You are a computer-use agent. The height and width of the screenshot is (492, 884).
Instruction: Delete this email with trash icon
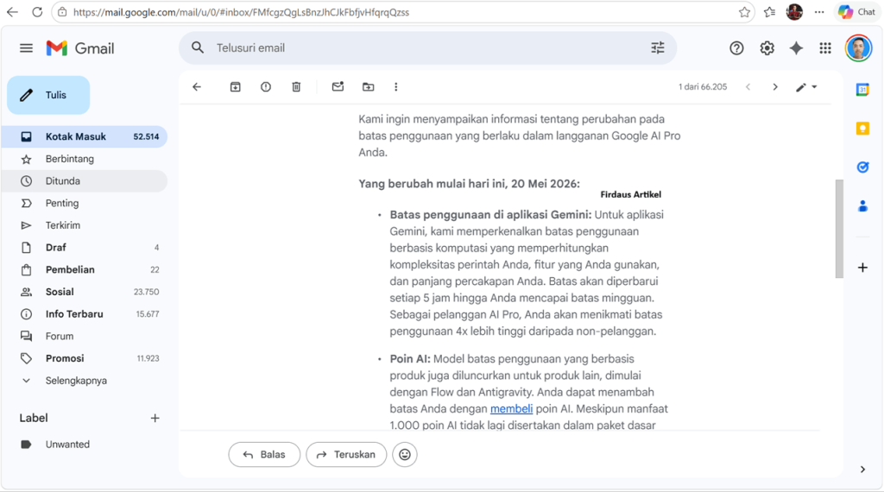click(296, 87)
